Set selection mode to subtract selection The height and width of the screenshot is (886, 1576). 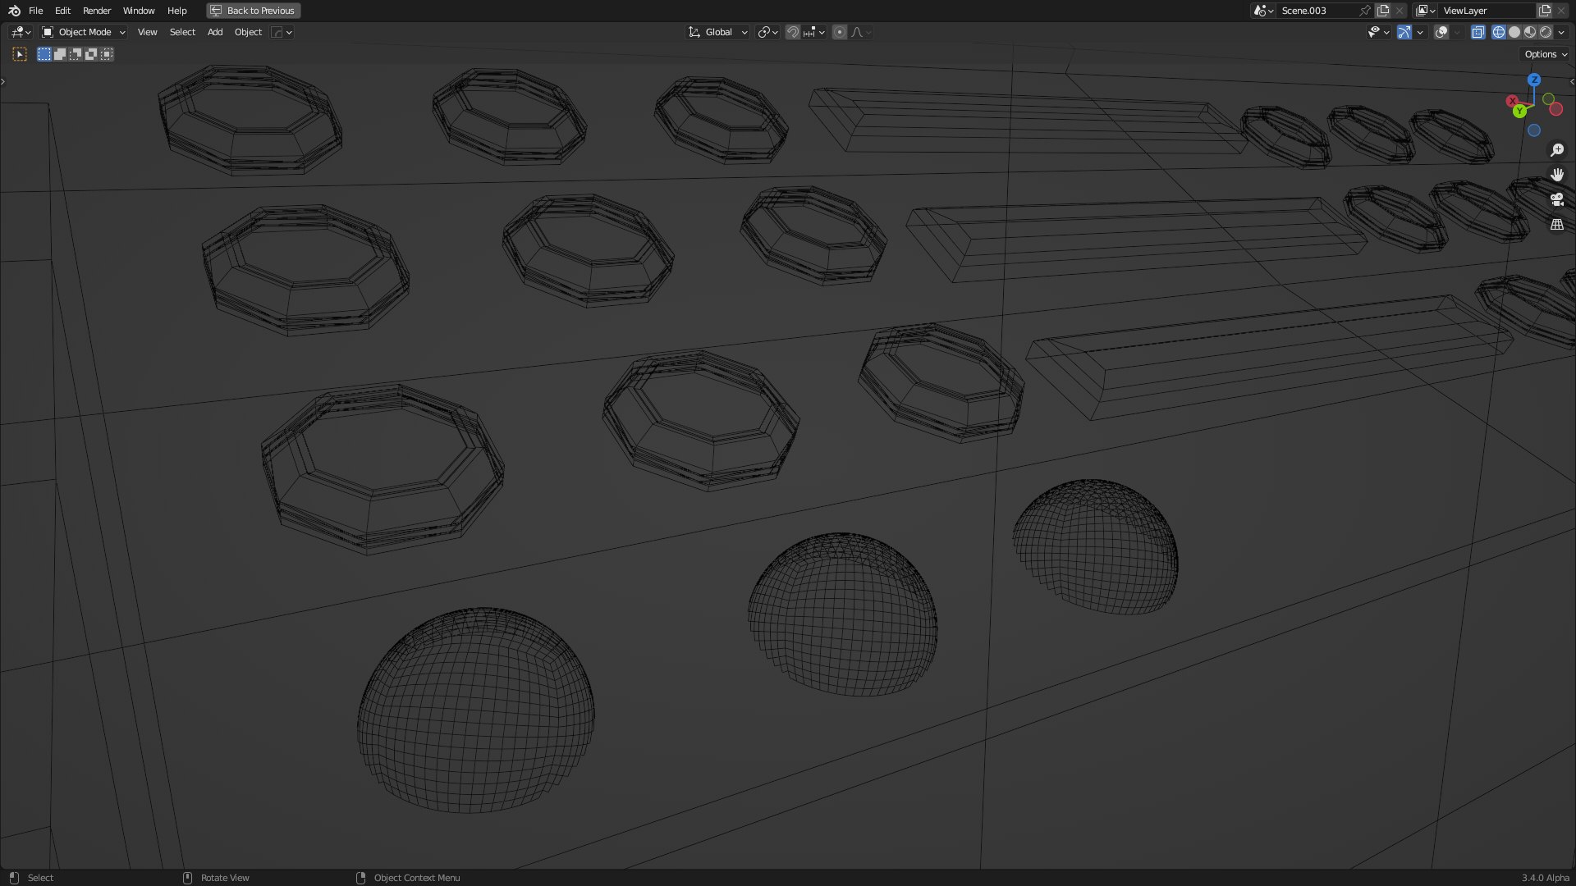click(76, 54)
